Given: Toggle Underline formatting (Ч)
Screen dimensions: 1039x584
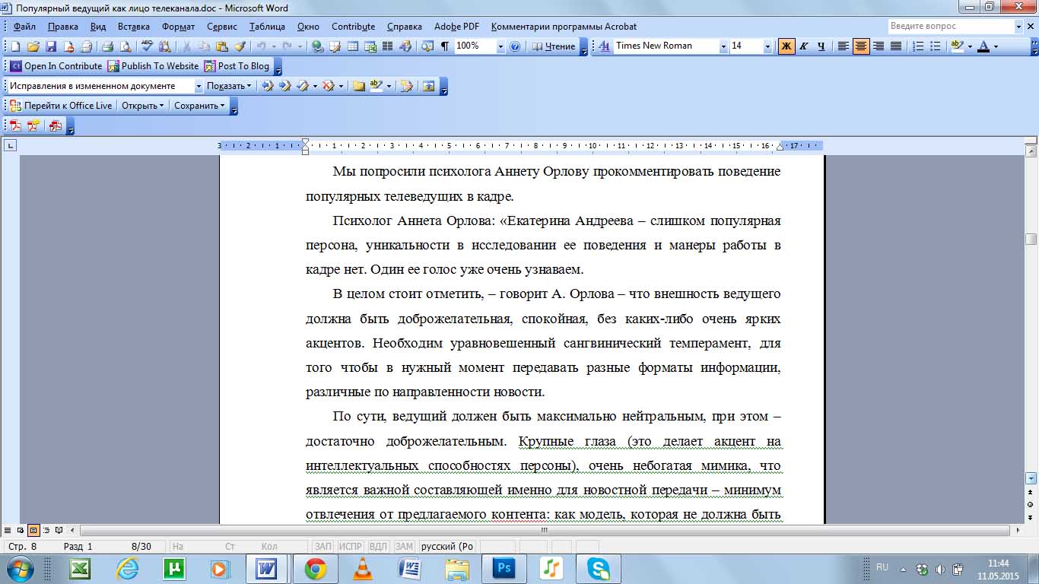Looking at the screenshot, I should [821, 46].
